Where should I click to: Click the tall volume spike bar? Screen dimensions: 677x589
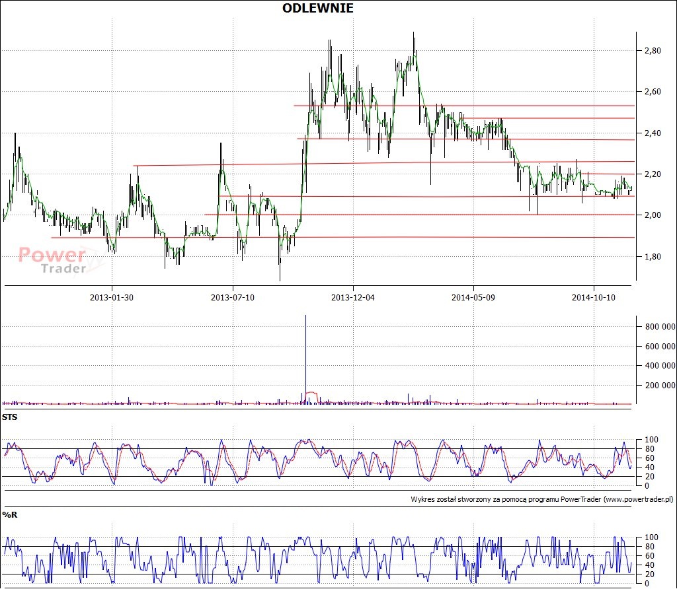coord(305,359)
